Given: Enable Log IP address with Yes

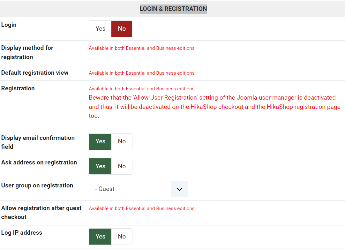Looking at the screenshot, I should (100, 237).
